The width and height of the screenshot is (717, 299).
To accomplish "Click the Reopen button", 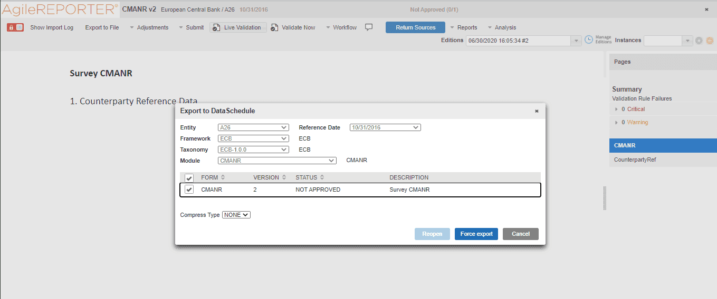I will pyautogui.click(x=432, y=234).
